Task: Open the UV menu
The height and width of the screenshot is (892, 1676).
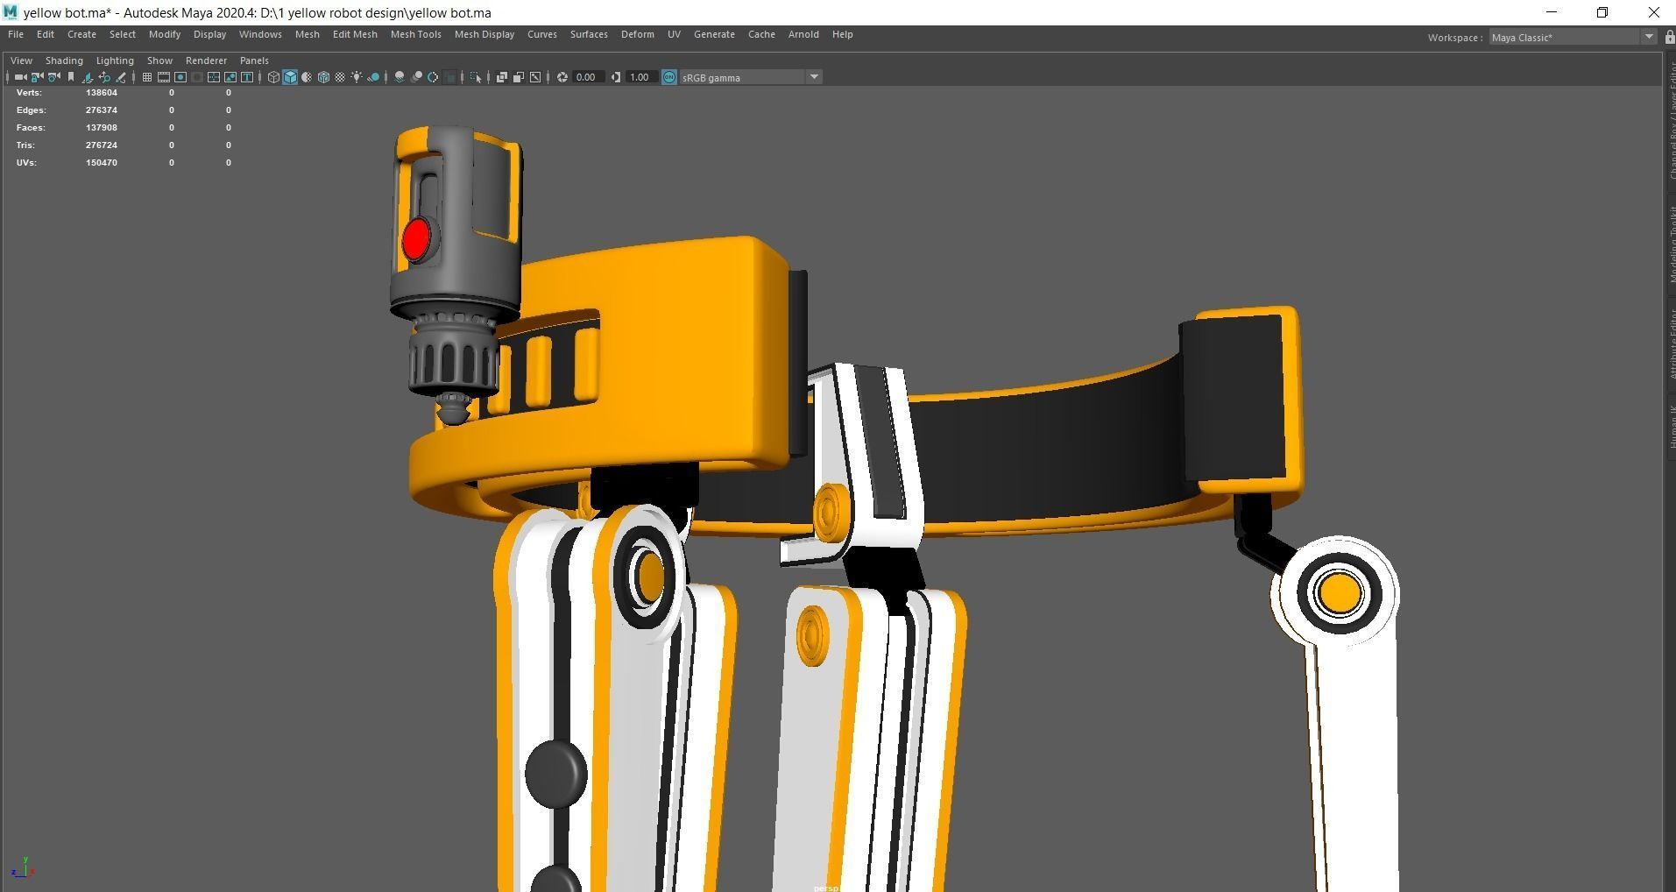Action: [674, 34]
